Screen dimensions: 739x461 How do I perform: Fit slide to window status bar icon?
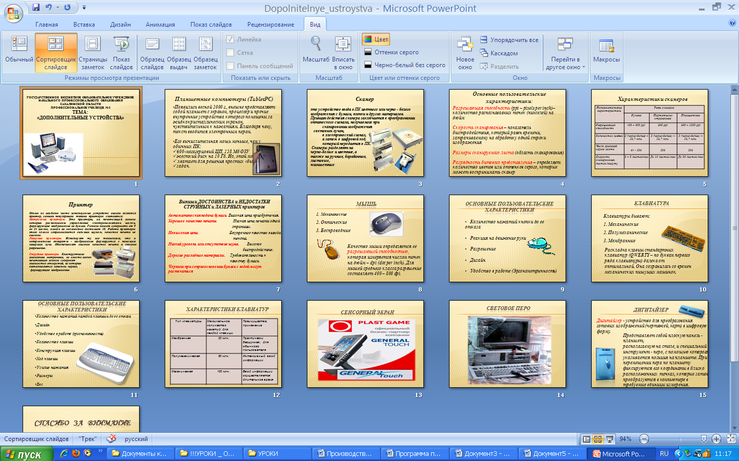pyautogui.click(x=731, y=439)
